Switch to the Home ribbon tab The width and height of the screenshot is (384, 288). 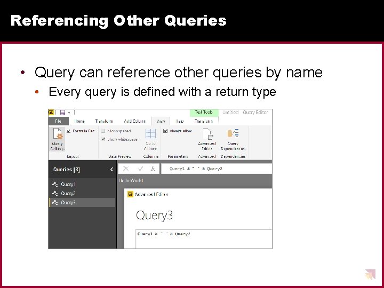[79, 121]
